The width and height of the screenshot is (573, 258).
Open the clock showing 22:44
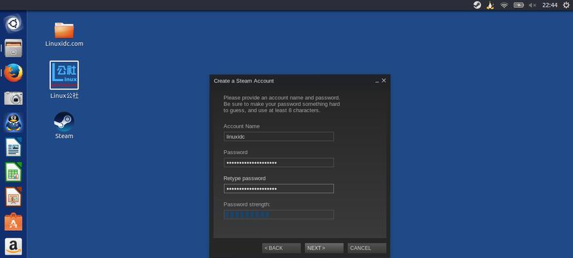coord(550,5)
